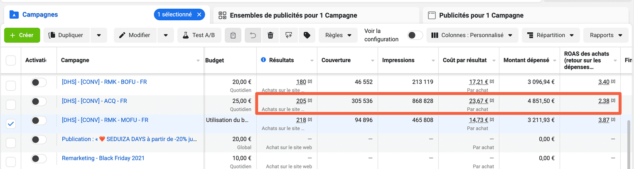The width and height of the screenshot is (634, 169).
Task: Sort by the 'Montant dépensé' column header
Action: 526,60
